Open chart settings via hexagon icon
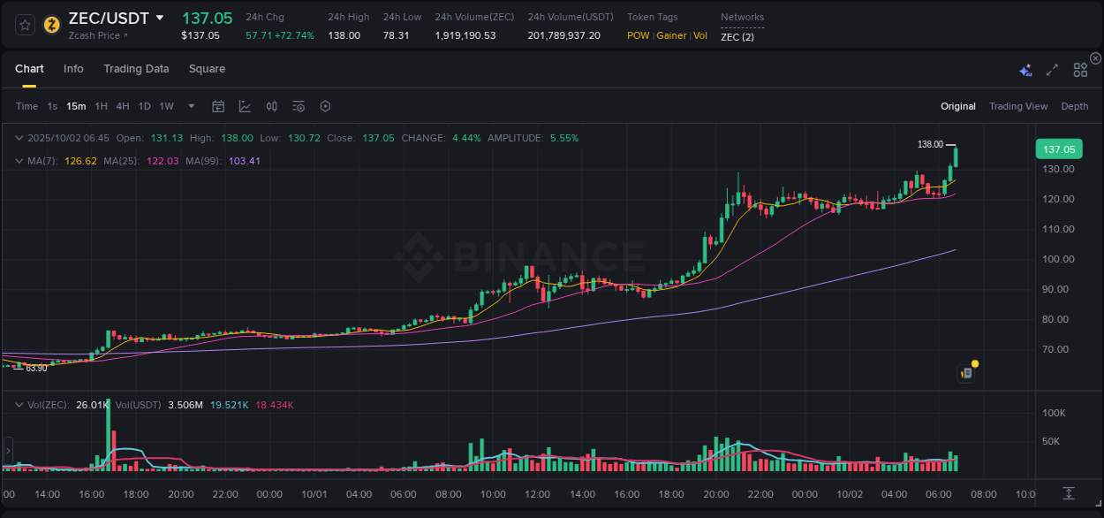Image resolution: width=1104 pixels, height=518 pixels. (325, 105)
